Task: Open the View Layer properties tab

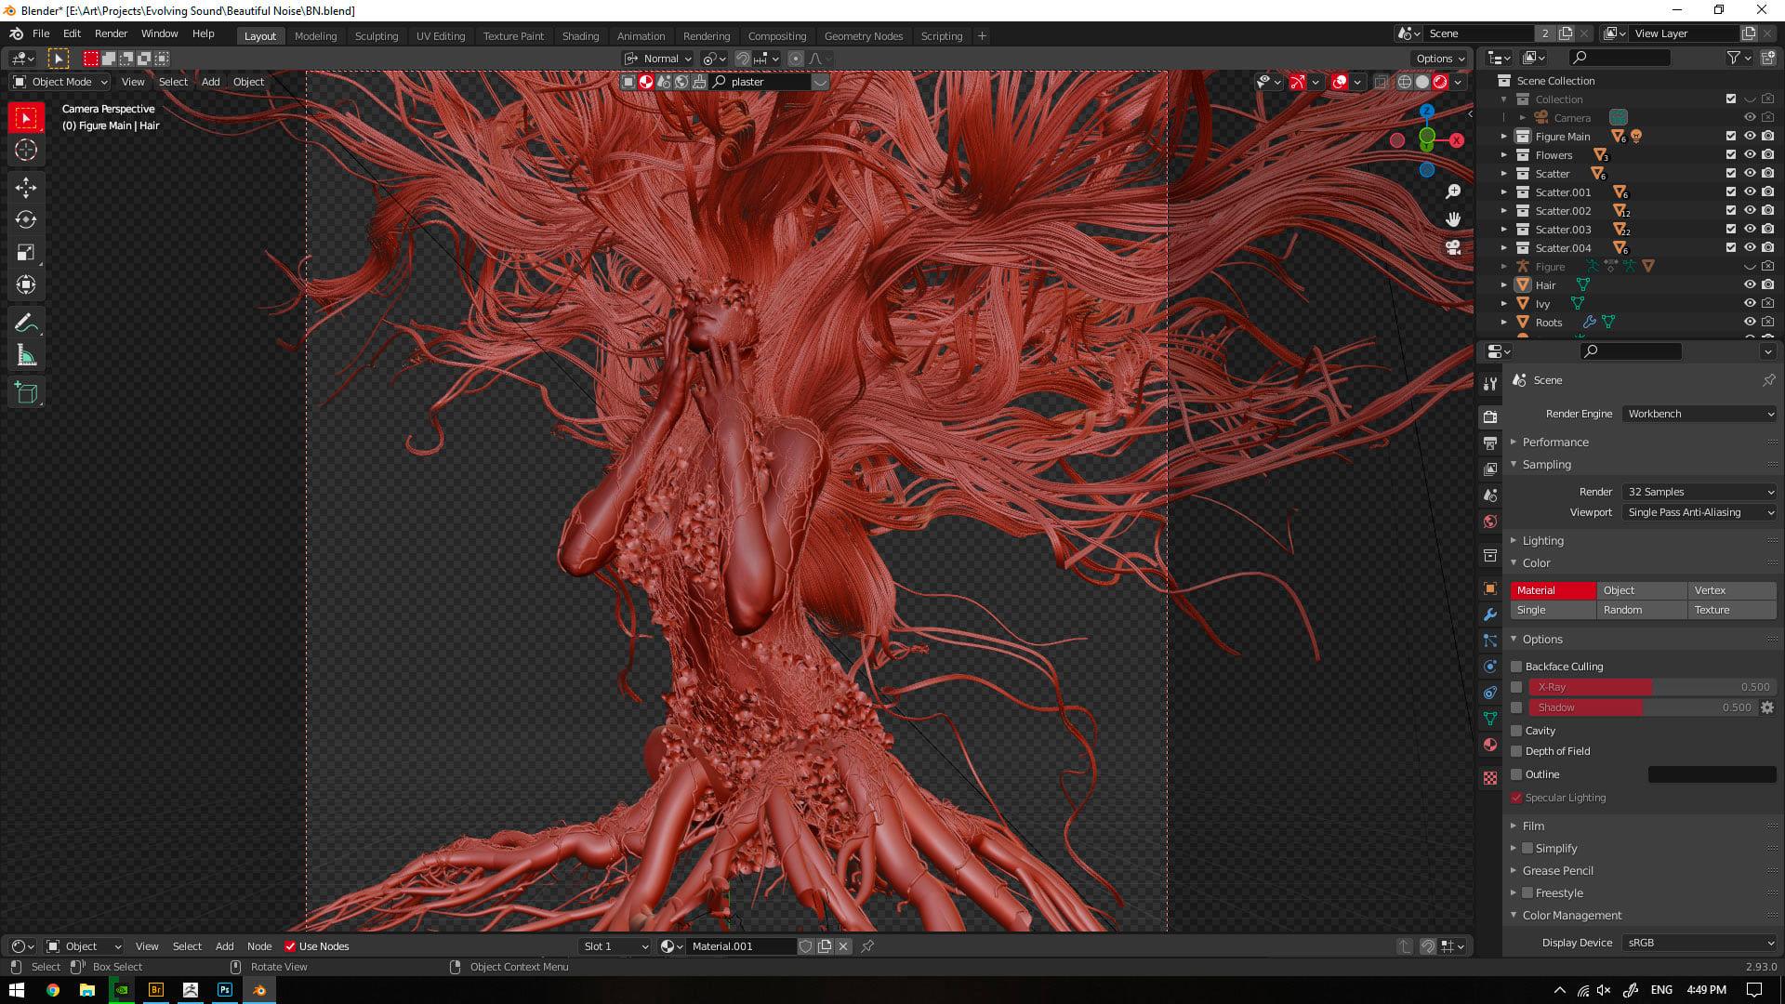Action: [1490, 469]
